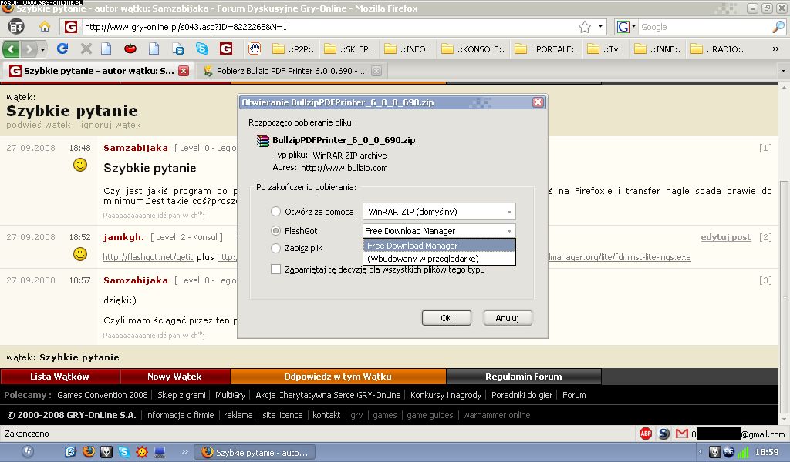Open the search engine selector dropdown
The image size is (790, 462).
point(626,27)
